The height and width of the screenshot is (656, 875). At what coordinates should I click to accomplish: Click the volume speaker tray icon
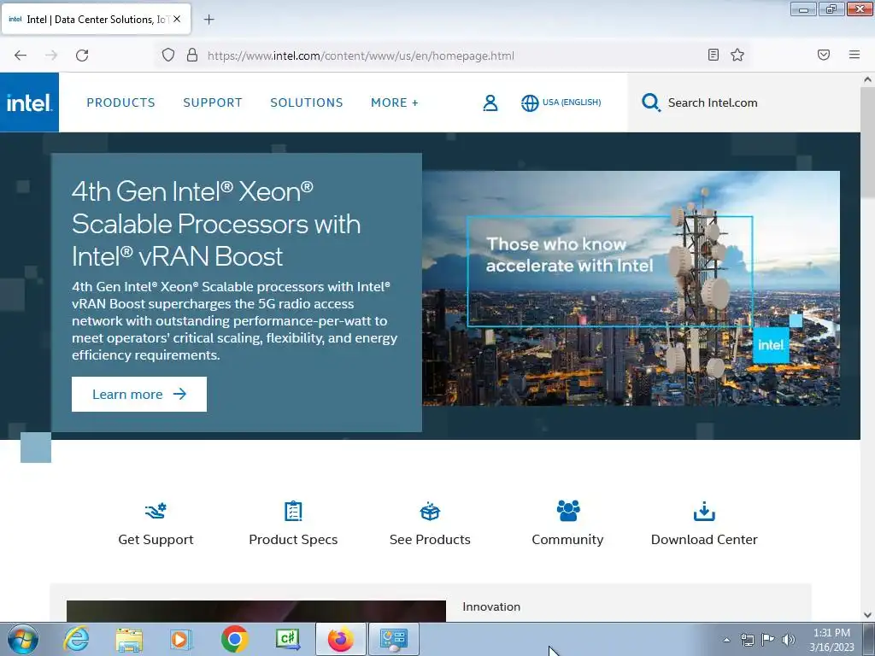(788, 639)
